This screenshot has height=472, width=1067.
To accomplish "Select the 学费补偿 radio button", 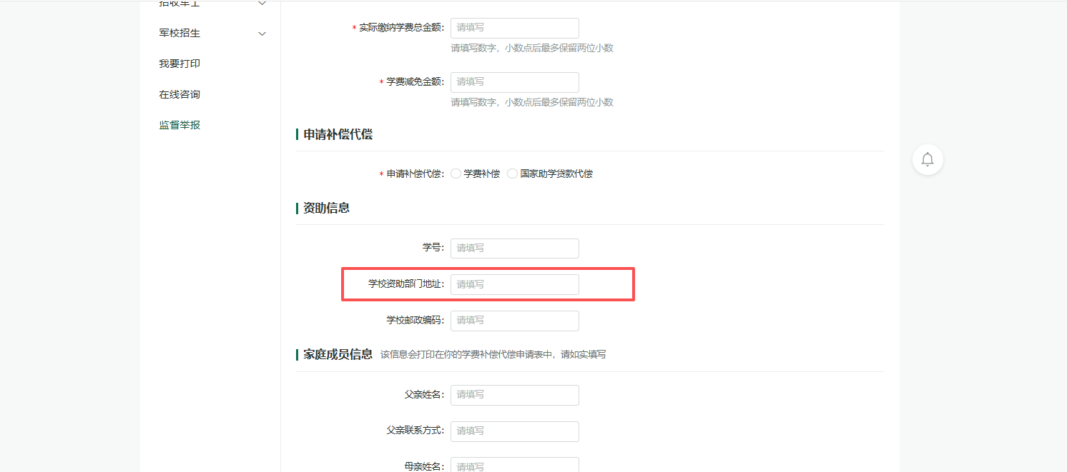I will click(456, 174).
